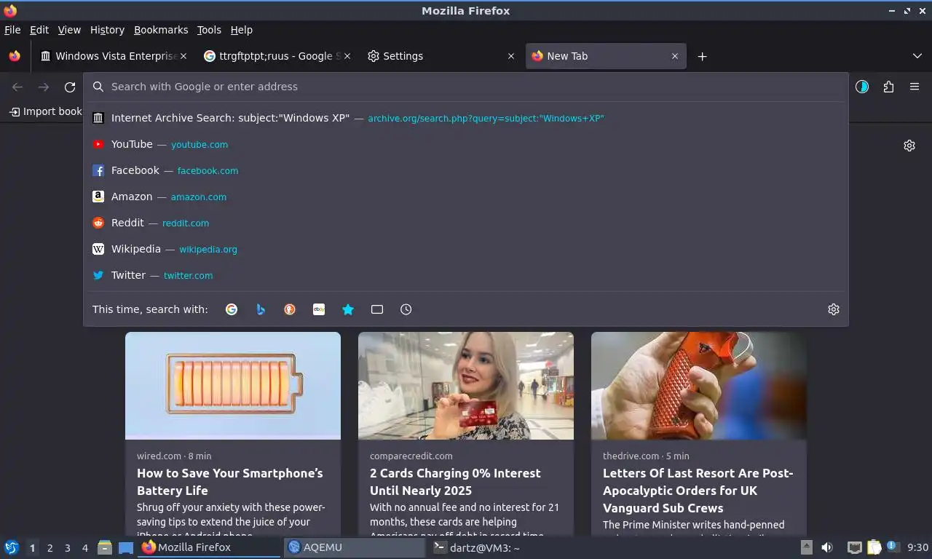
Task: Choose the Twitter suggestion row
Action: point(466,275)
